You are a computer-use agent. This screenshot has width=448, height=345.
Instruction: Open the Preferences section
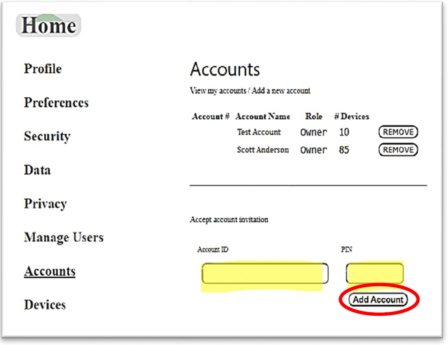coord(56,102)
